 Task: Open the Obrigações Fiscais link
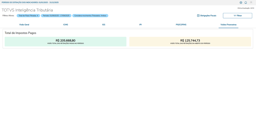[207, 16]
